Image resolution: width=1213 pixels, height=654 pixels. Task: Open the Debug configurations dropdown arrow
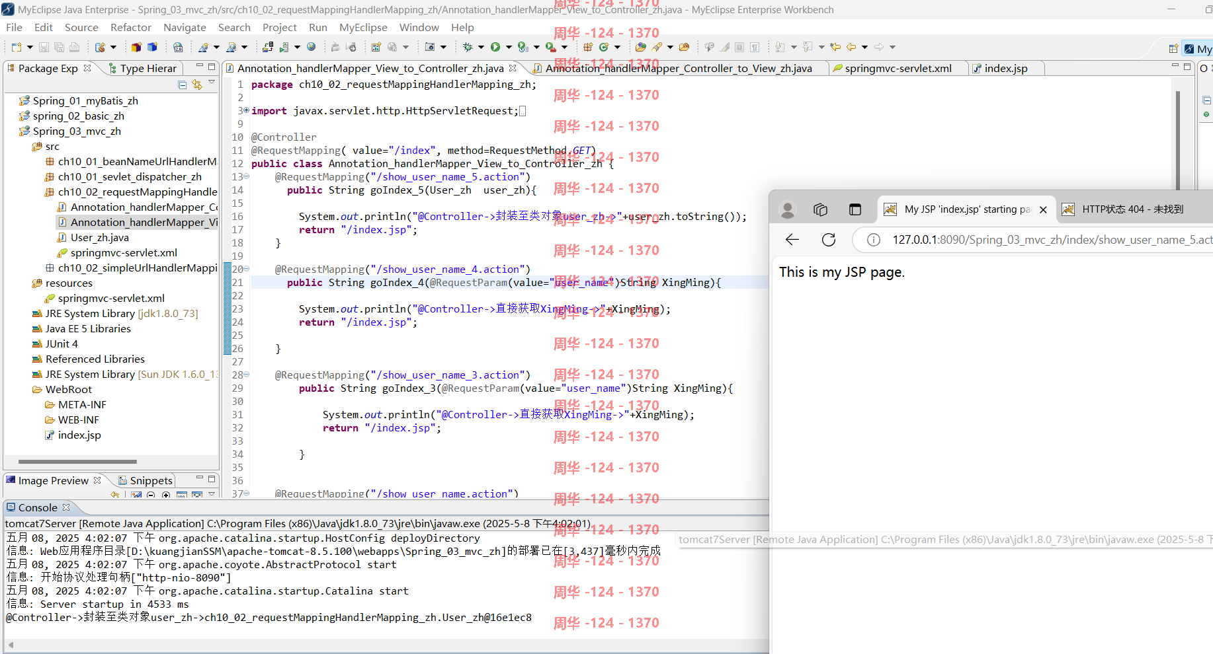point(481,47)
